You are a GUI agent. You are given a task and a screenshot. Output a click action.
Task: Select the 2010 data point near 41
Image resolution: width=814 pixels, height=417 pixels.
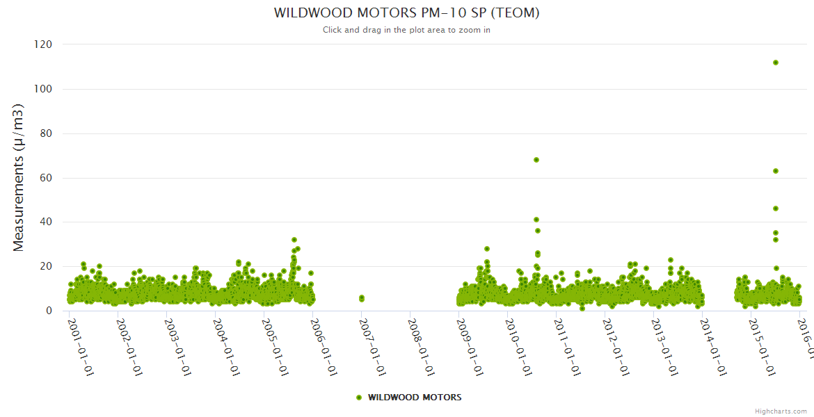tap(536, 220)
